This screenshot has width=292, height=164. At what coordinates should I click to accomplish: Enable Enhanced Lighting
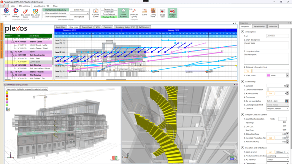134,13
